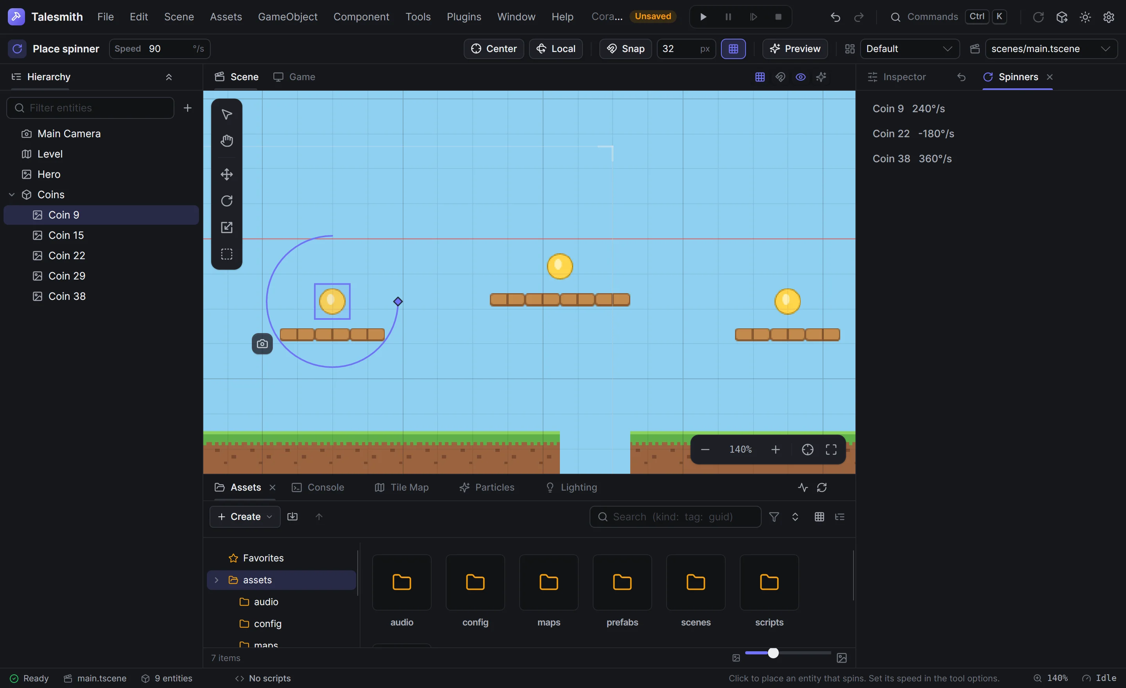The height and width of the screenshot is (688, 1126).
Task: Open the Create dropdown
Action: tap(245, 517)
